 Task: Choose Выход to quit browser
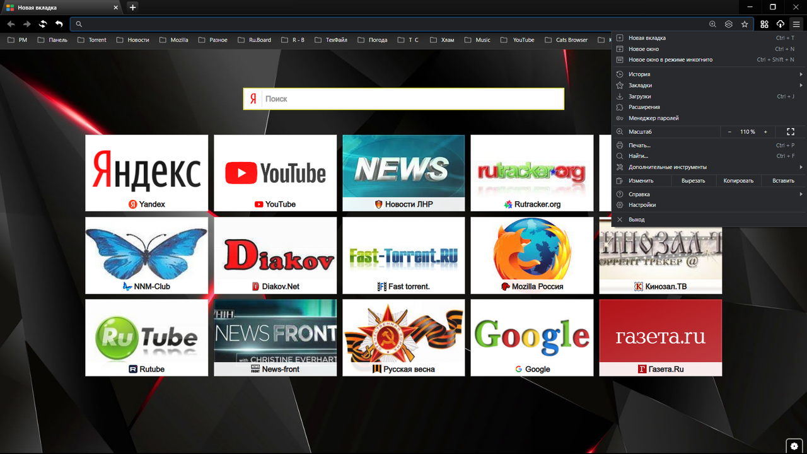click(709, 219)
